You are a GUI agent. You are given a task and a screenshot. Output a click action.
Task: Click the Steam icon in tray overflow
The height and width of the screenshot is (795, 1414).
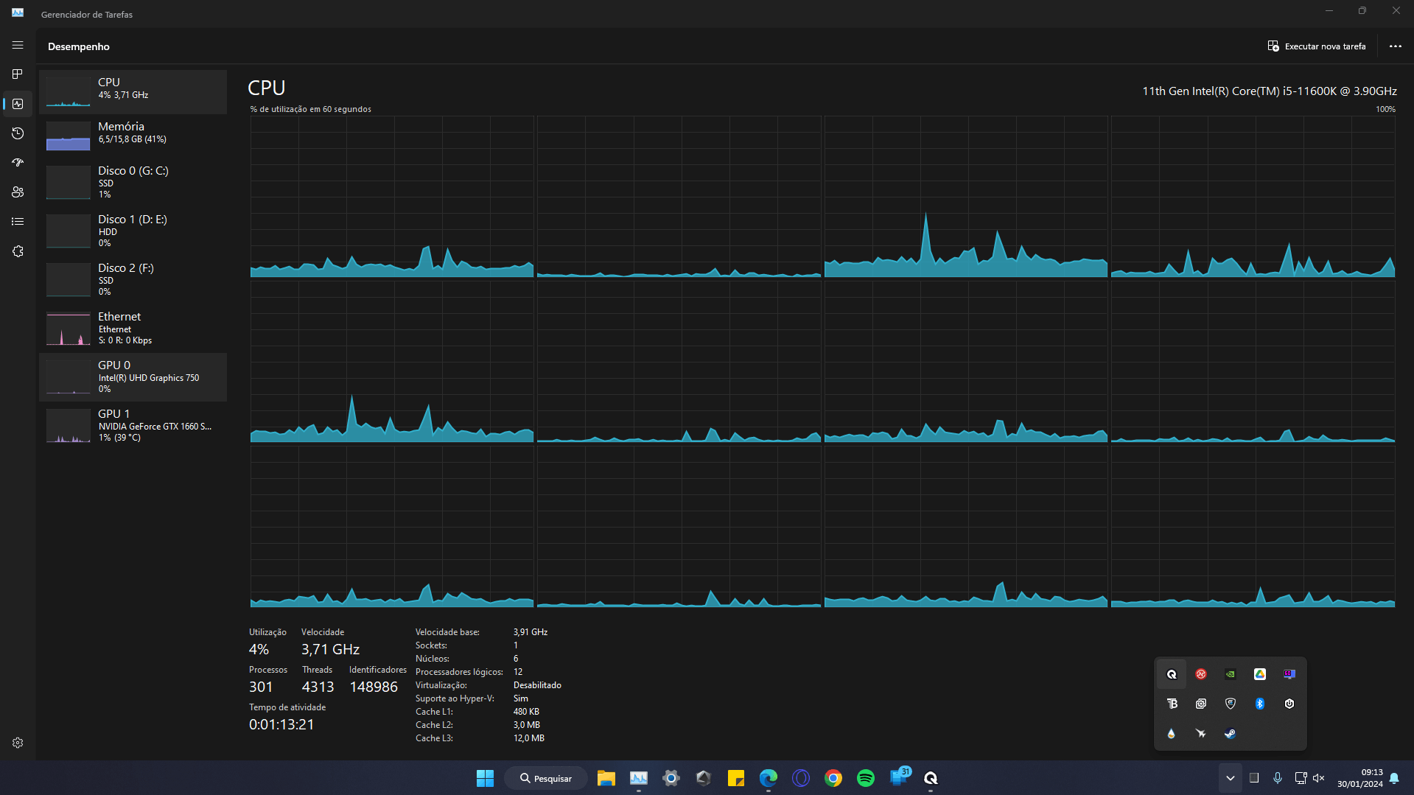[1230, 733]
